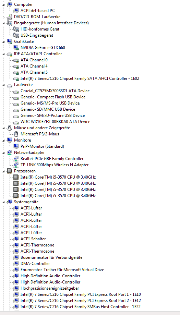Collapse the Computer category
Screen dimensions: 180x315
point(3,4)
